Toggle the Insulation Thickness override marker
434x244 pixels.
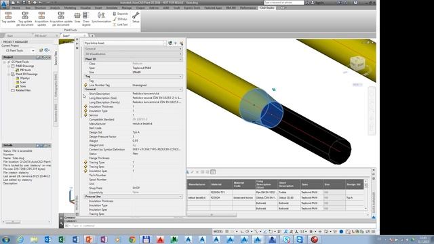point(86,106)
